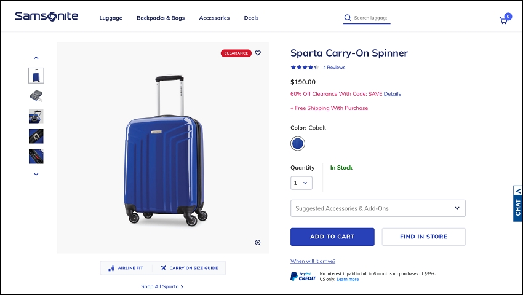Open the 4 Reviews link

334,68
